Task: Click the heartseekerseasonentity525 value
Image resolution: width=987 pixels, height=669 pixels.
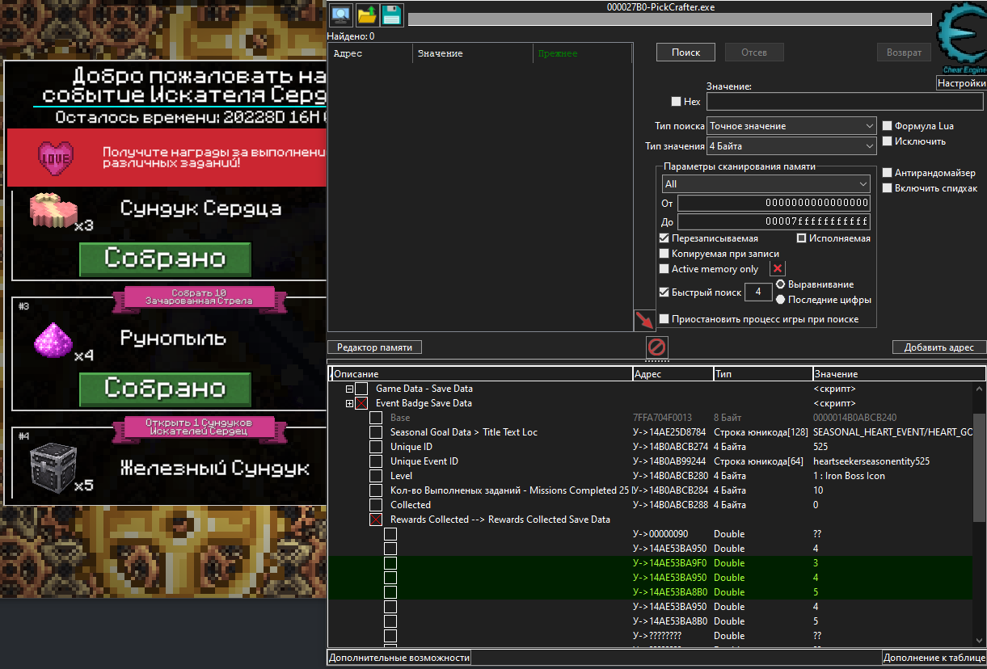Action: click(871, 461)
